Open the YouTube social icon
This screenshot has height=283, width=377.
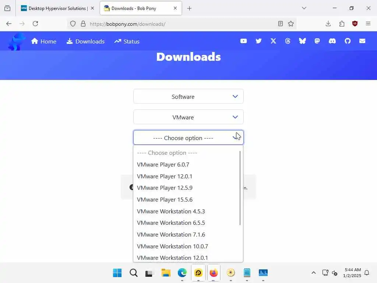tap(243, 41)
